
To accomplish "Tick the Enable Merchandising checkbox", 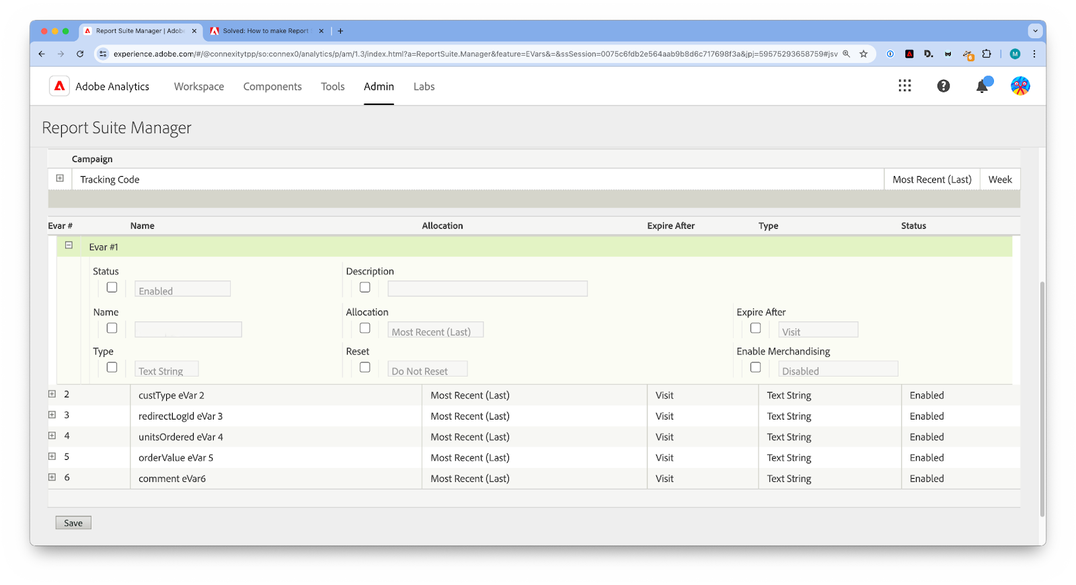I will pyautogui.click(x=756, y=367).
